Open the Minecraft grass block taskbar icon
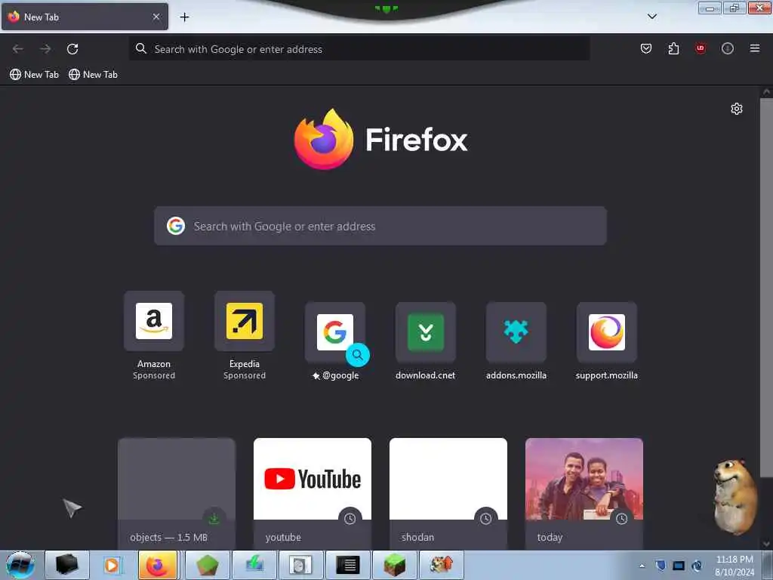The width and height of the screenshot is (773, 580). [x=394, y=565]
